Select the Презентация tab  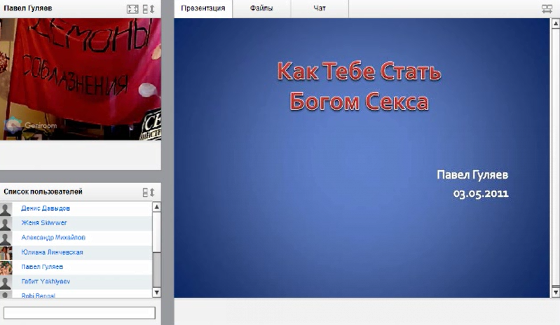tap(203, 8)
